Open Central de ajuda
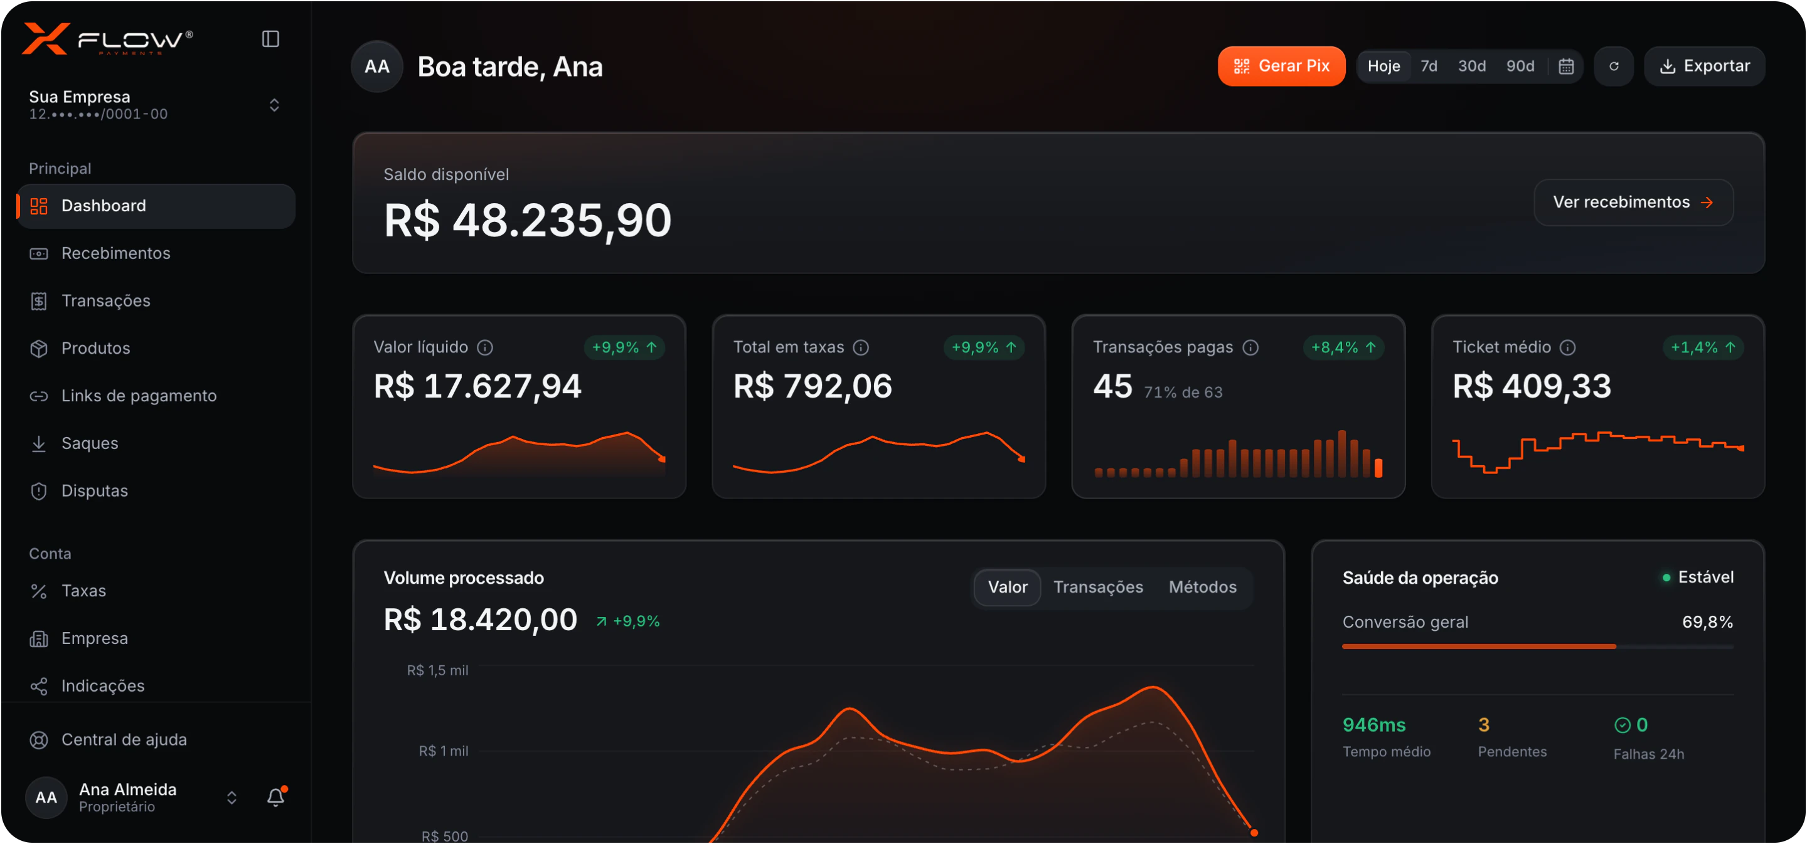This screenshot has width=1807, height=844. (x=156, y=739)
